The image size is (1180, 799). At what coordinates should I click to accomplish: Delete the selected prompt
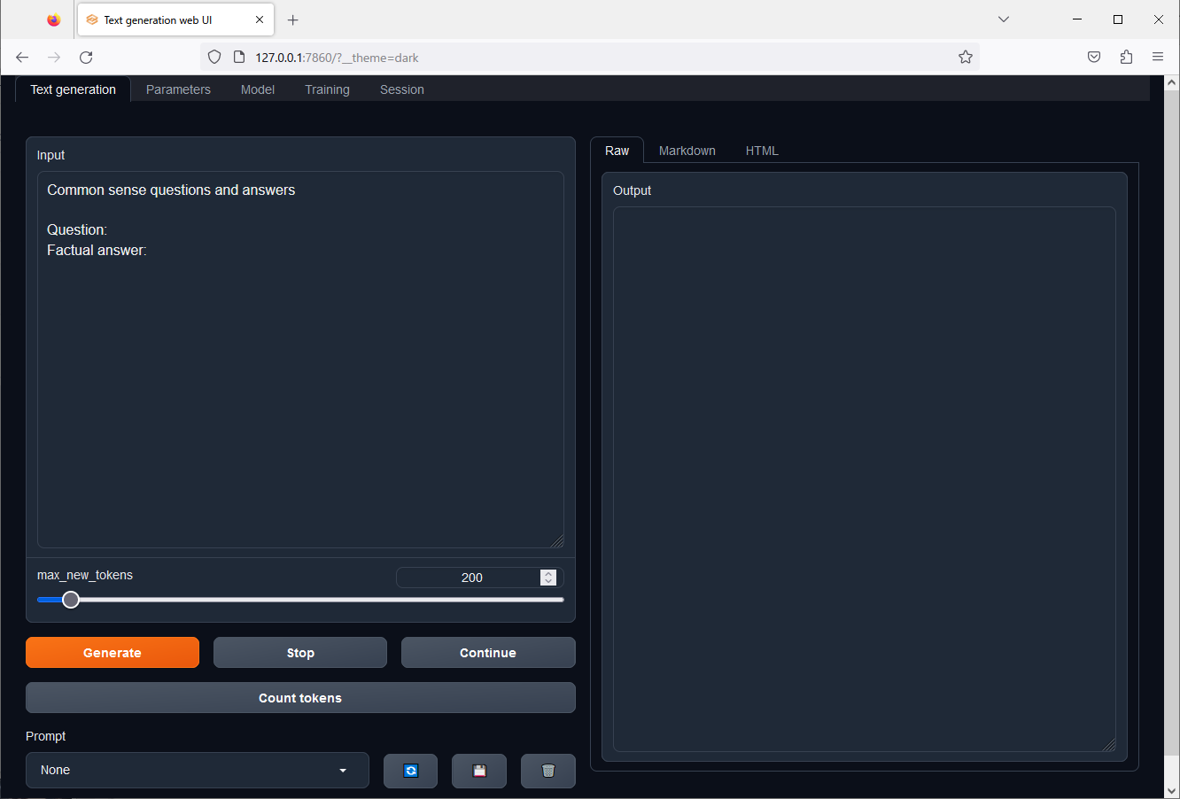click(547, 771)
